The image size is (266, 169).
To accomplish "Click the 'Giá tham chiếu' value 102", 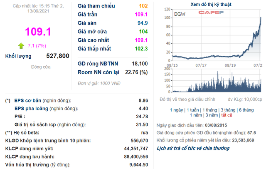I will coord(143,6).
